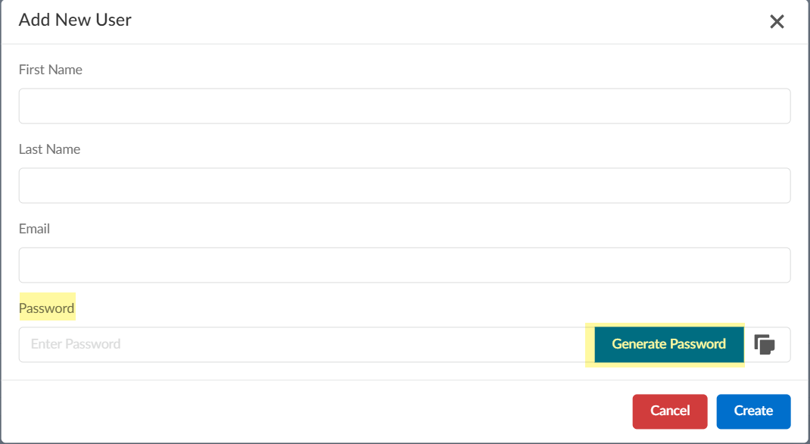Click into the Last Name field

404,186
